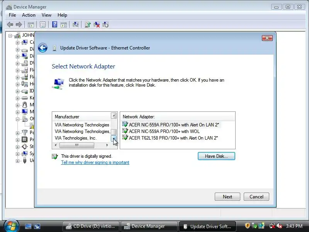Viewport: 309px width, 232px height.
Task: Click the Update Driver Software toolbar icon
Action: coord(88,24)
